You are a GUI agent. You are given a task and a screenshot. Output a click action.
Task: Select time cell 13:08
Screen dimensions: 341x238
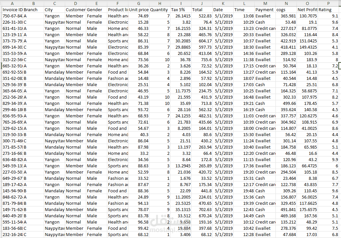tap(244, 16)
